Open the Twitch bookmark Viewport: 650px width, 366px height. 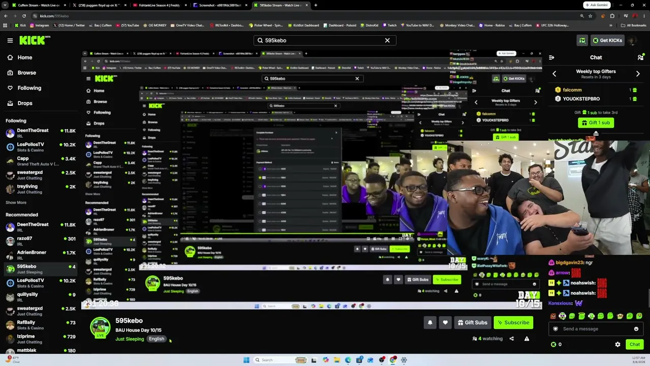(389, 25)
